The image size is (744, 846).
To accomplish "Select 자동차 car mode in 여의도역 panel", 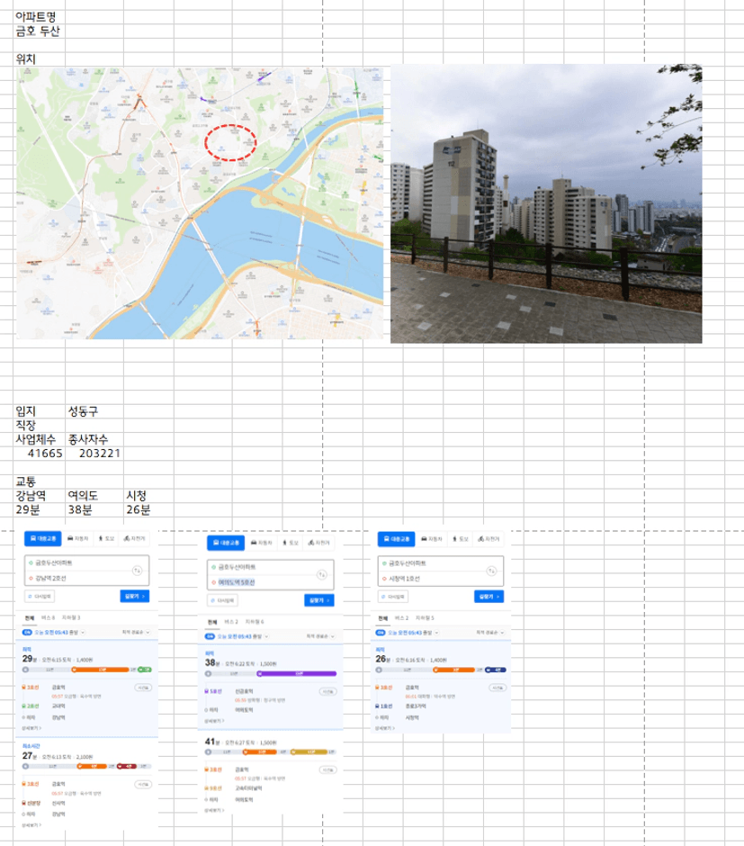I will pyautogui.click(x=261, y=543).
